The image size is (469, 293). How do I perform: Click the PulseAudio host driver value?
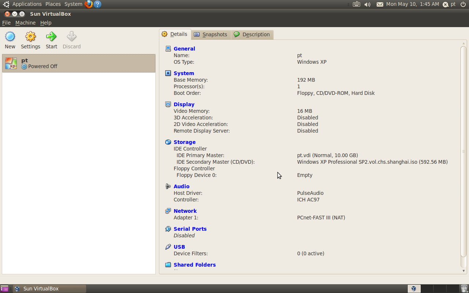tap(310, 193)
